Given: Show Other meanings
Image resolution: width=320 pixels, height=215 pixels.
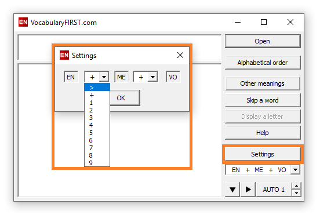Looking at the screenshot, I should (263, 83).
